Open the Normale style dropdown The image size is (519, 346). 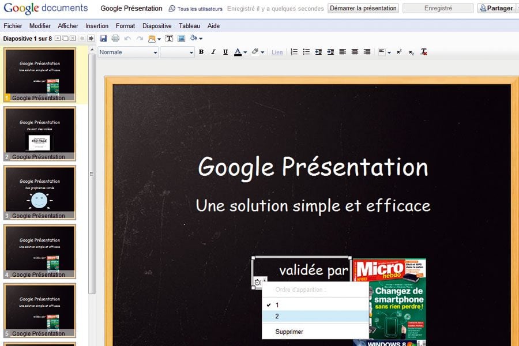pos(128,52)
